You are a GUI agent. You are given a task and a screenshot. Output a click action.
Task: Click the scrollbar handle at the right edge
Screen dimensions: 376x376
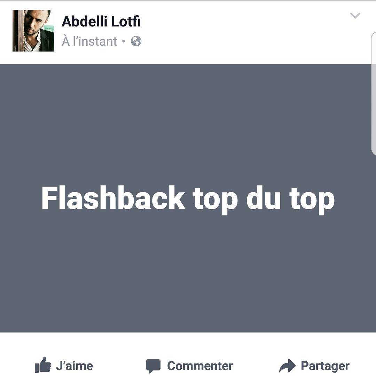(x=374, y=94)
